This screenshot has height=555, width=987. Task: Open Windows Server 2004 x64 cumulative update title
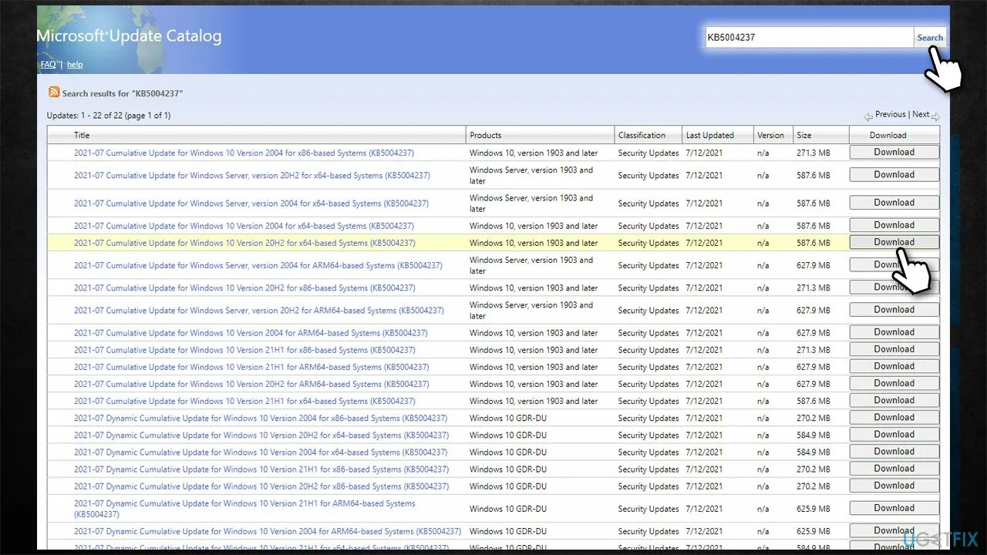coord(251,203)
